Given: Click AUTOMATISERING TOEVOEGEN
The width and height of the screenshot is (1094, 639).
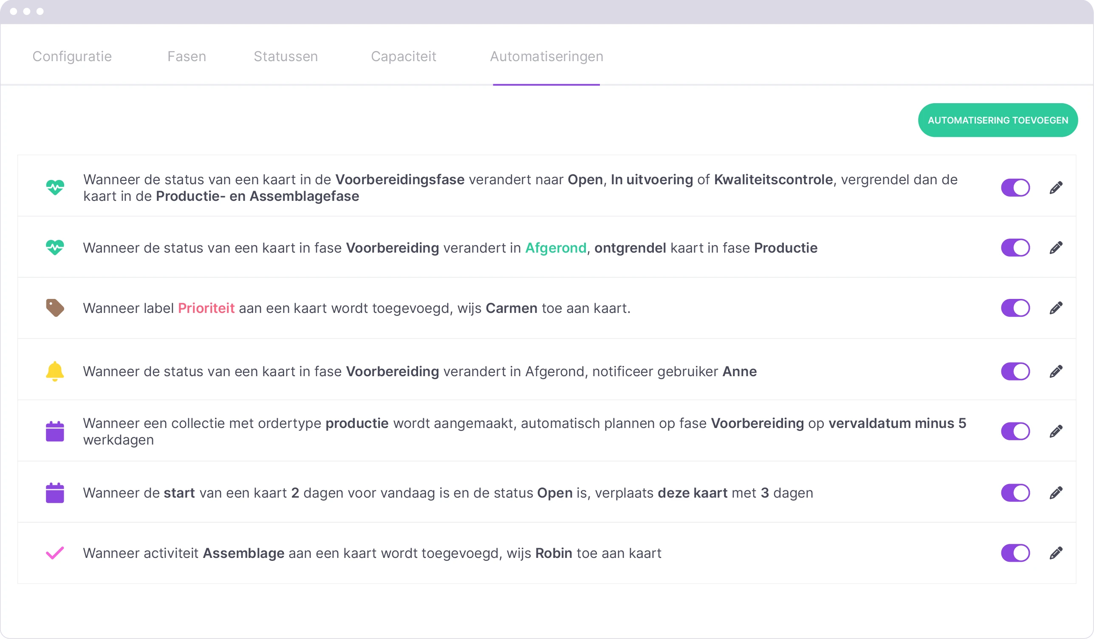Looking at the screenshot, I should (x=997, y=120).
